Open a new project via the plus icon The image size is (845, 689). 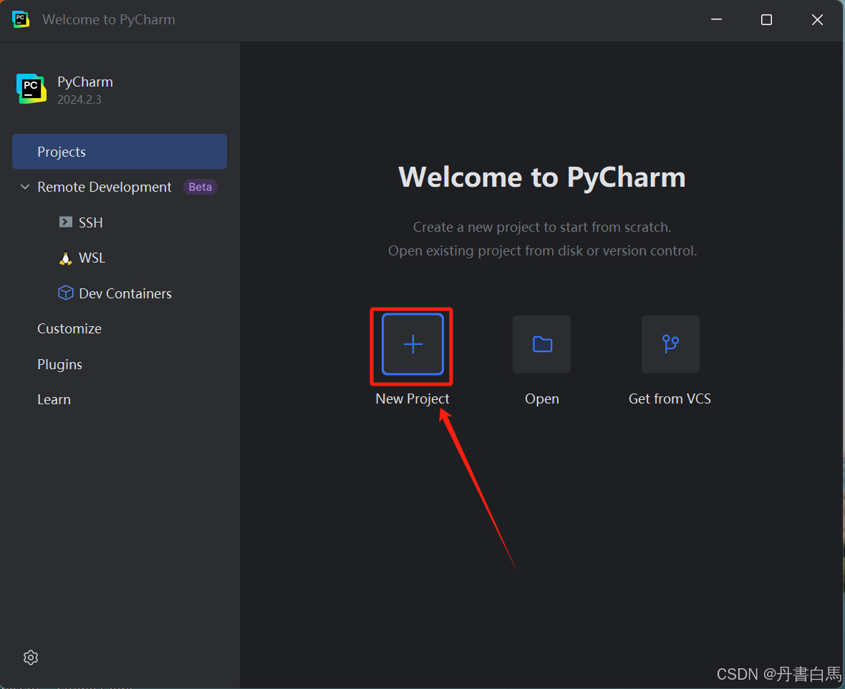coord(411,345)
